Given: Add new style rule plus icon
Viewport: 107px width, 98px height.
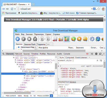Looking at the screenshot, I should point(97,60).
